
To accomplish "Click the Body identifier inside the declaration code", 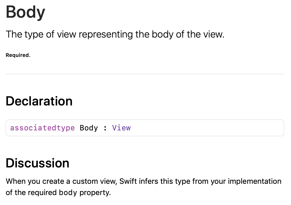I will click(89, 128).
